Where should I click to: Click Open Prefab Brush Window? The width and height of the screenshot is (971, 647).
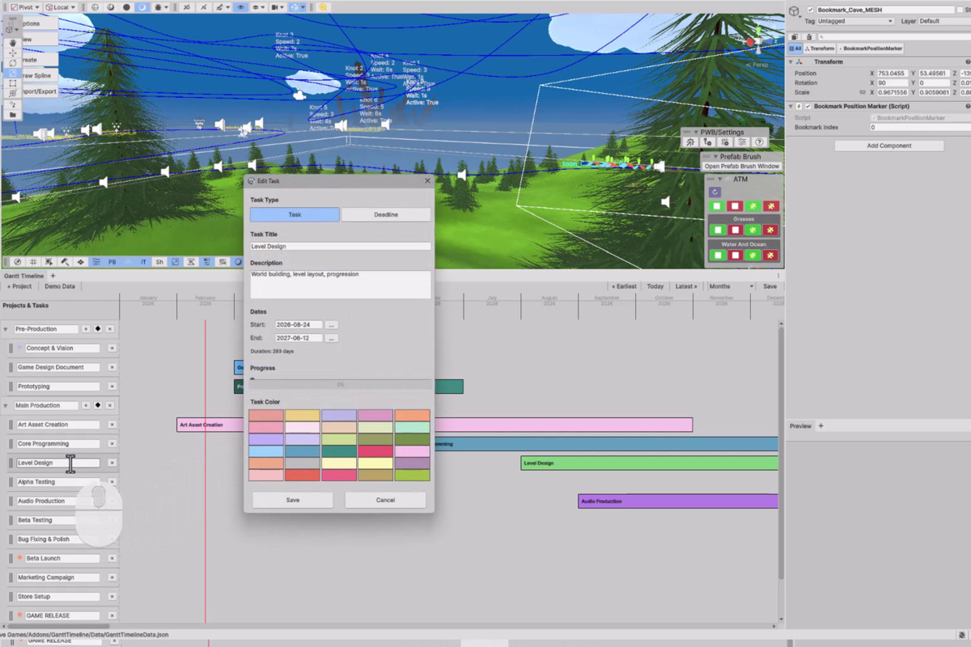click(742, 166)
